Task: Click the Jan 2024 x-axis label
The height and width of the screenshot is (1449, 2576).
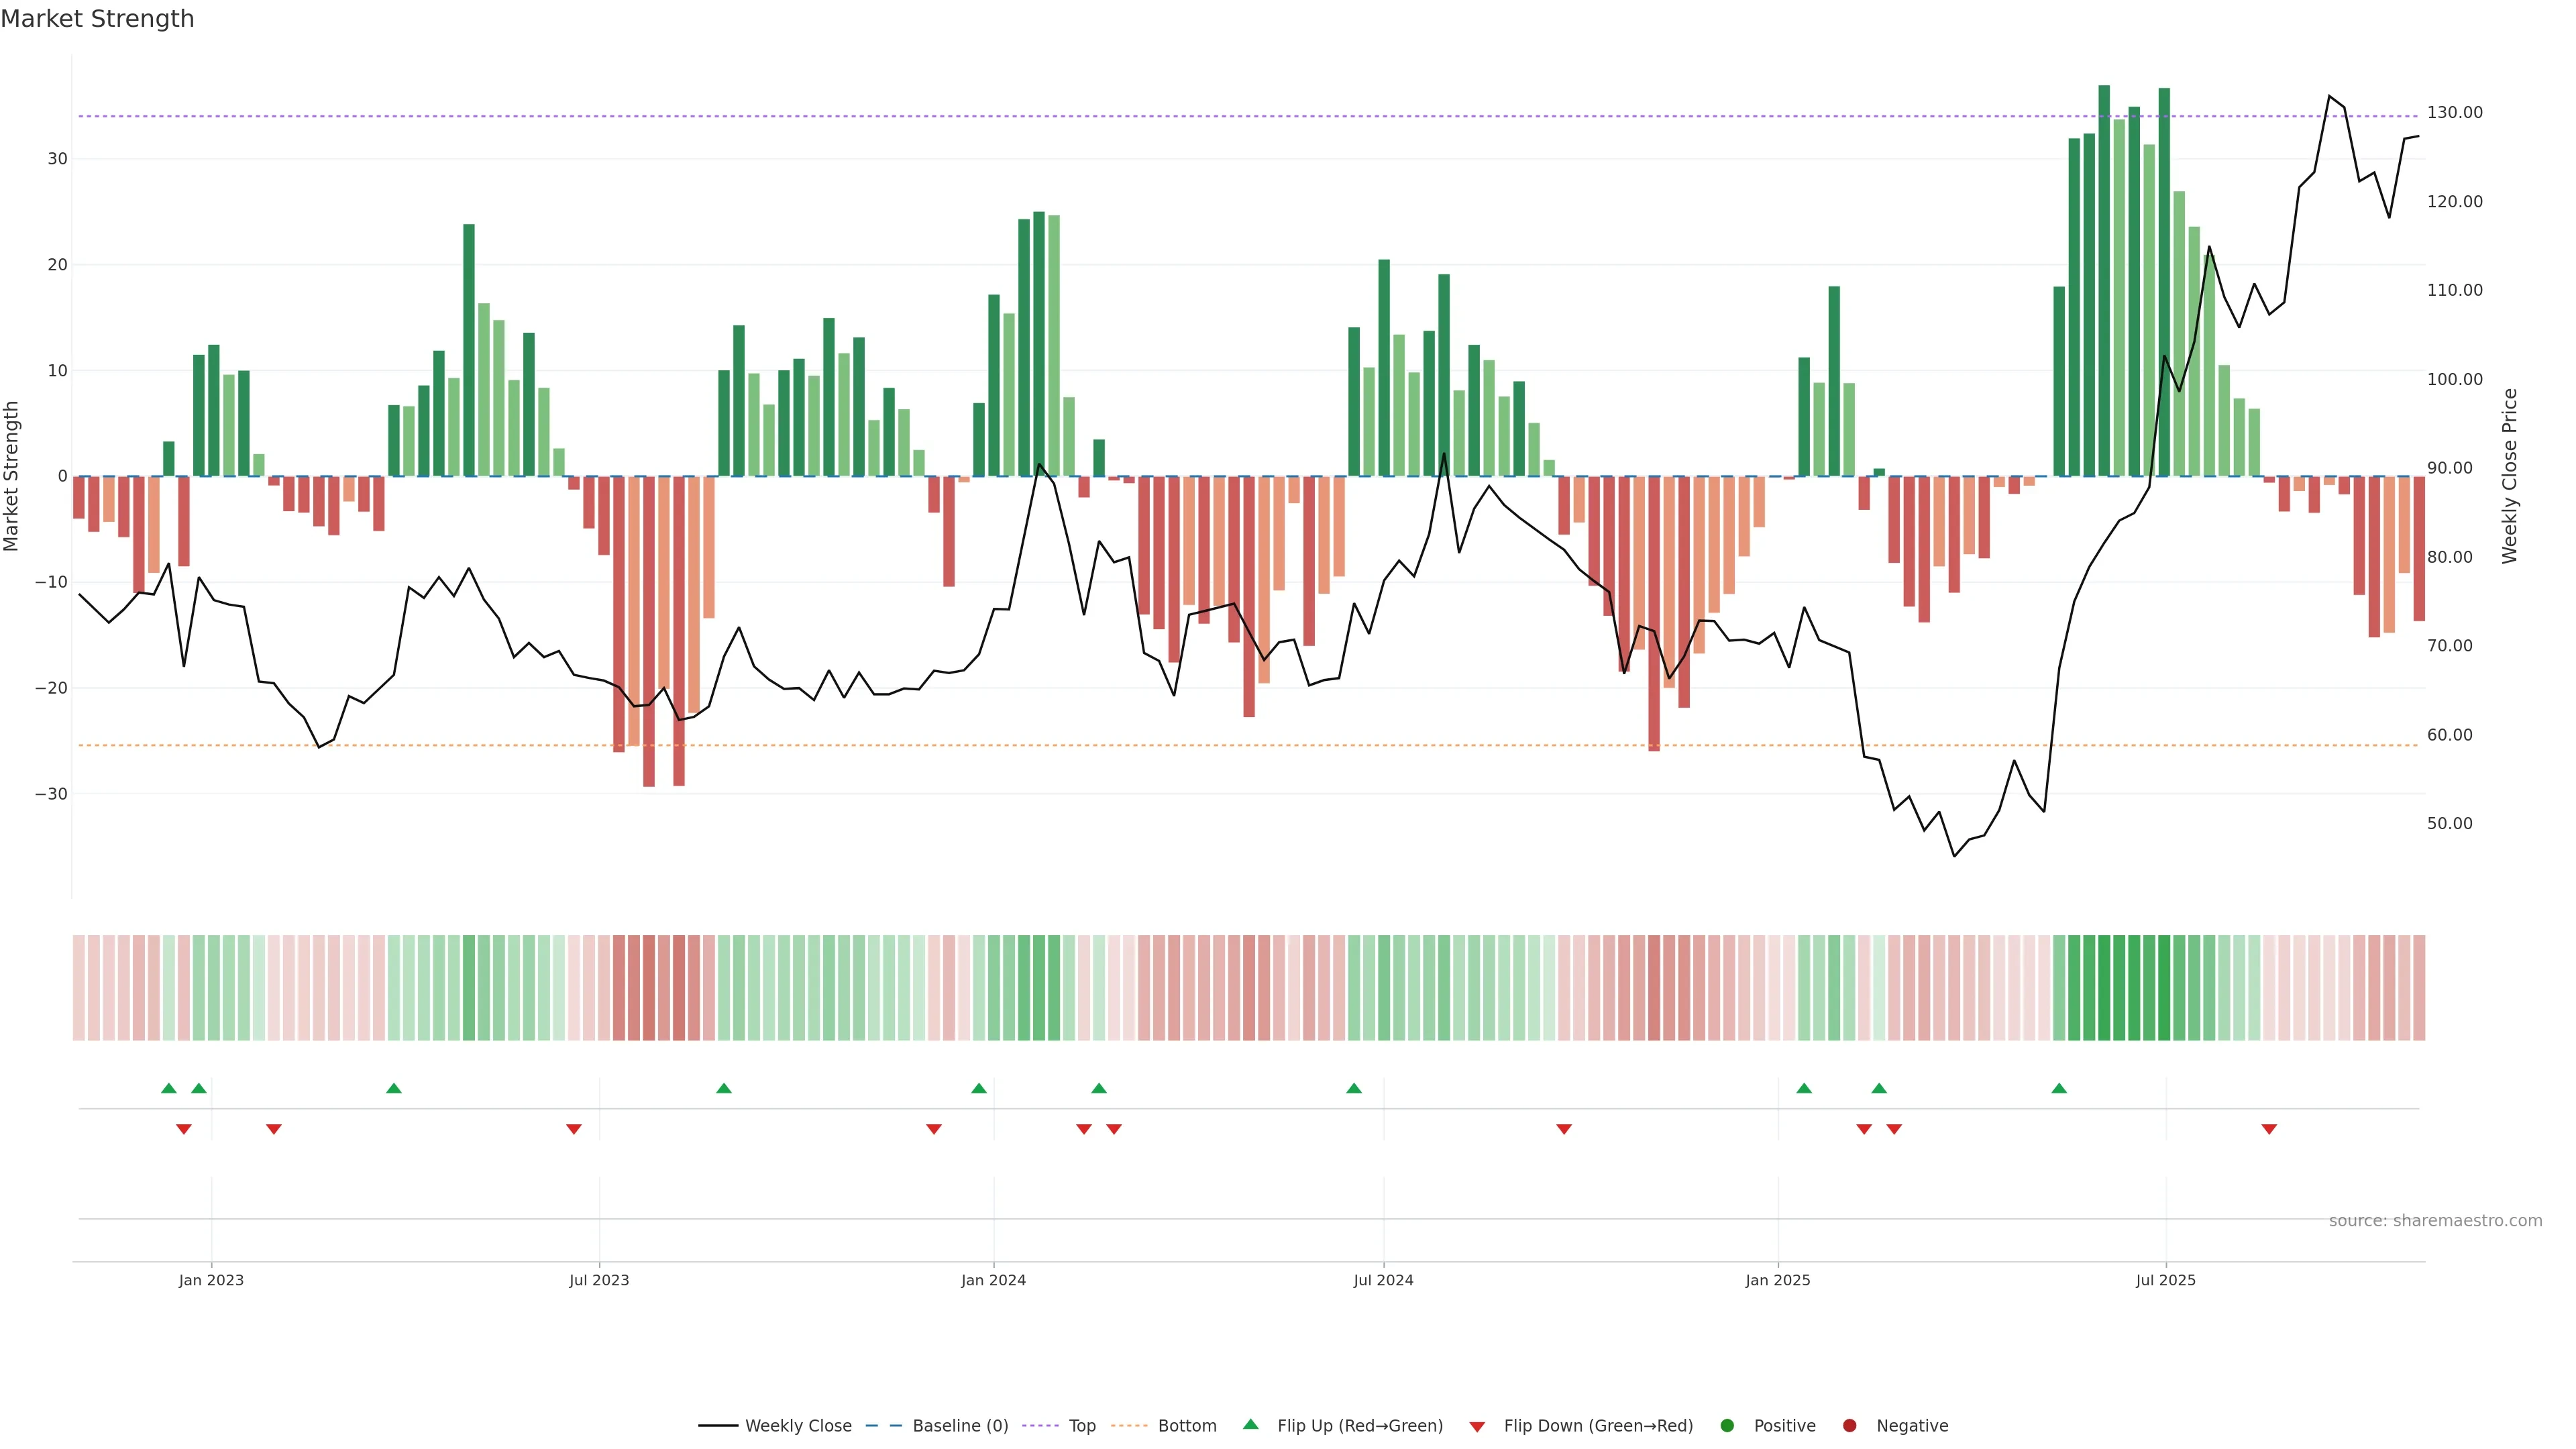Action: click(993, 1280)
